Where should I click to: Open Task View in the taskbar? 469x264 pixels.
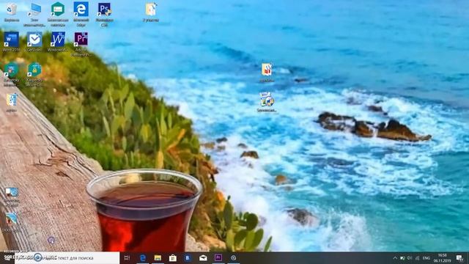point(127,257)
